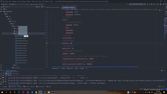Click the editor error stripe on right edge
Screen dimensions: 167x94
[165, 28]
